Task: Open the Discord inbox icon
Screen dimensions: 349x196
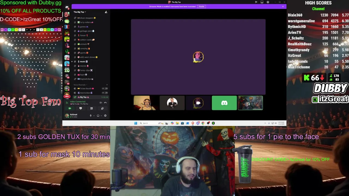Action: [x=262, y=2]
